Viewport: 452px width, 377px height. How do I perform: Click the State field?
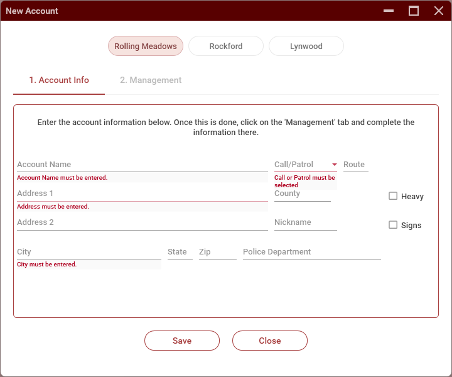click(180, 252)
